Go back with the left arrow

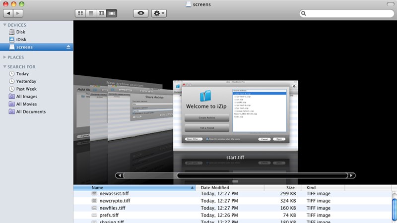point(8,13)
